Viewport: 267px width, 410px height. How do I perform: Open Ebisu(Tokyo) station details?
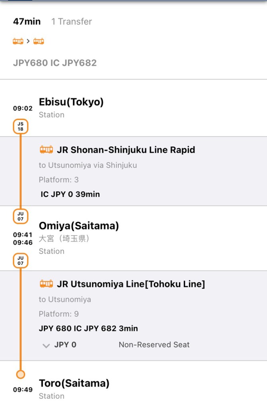coord(71,102)
